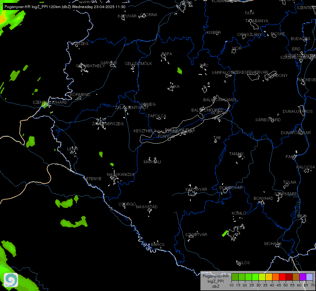Click the KESZTHELY city label
Image resolution: width=316 pixels, height=291 pixels.
click(145, 131)
